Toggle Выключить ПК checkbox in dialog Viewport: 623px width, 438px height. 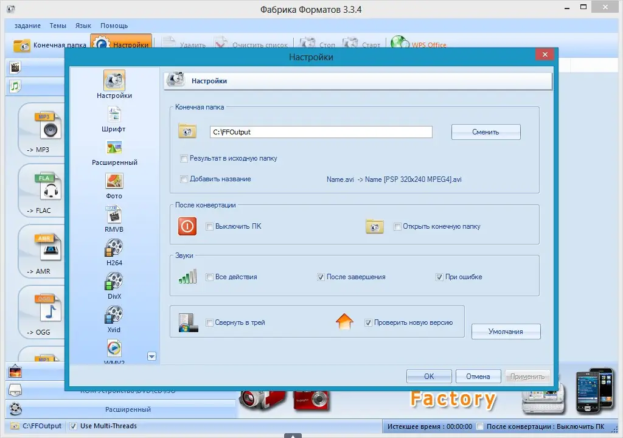click(209, 226)
